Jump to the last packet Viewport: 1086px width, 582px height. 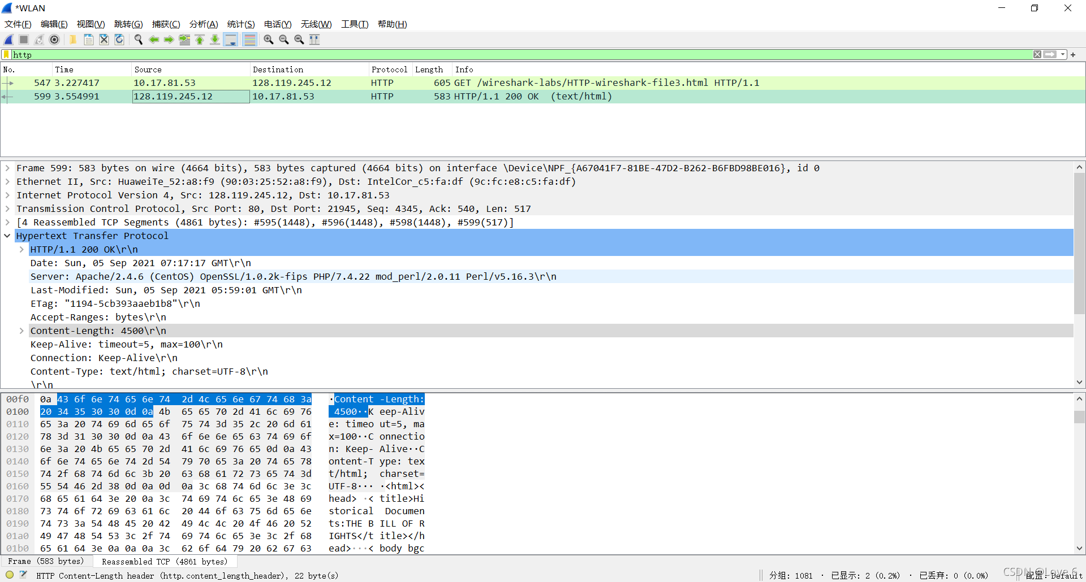coord(215,40)
